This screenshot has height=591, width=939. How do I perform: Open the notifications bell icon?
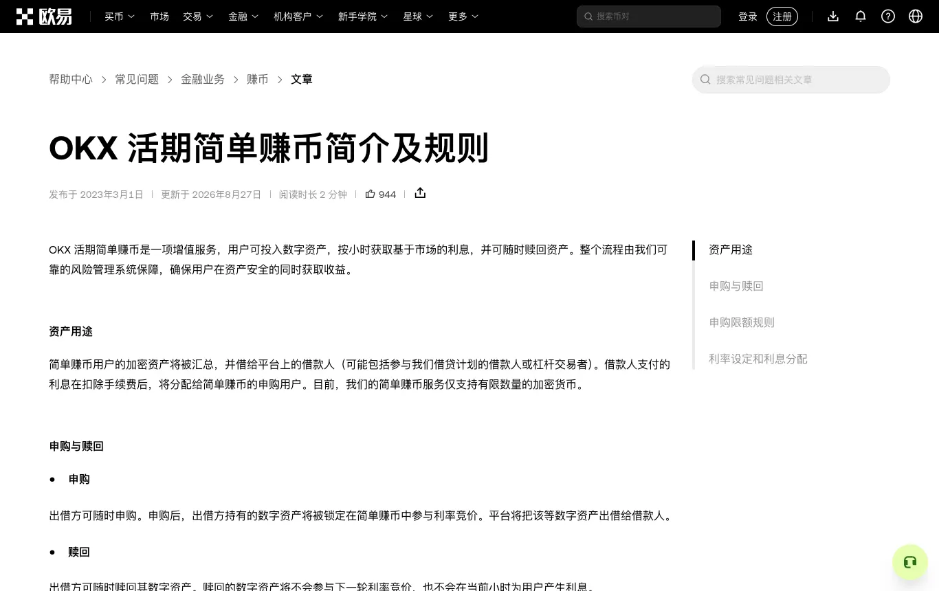[x=861, y=16]
